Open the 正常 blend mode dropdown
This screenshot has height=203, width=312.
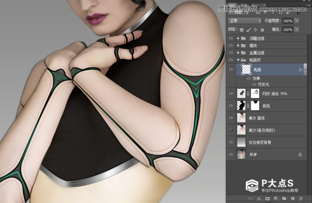click(245, 20)
